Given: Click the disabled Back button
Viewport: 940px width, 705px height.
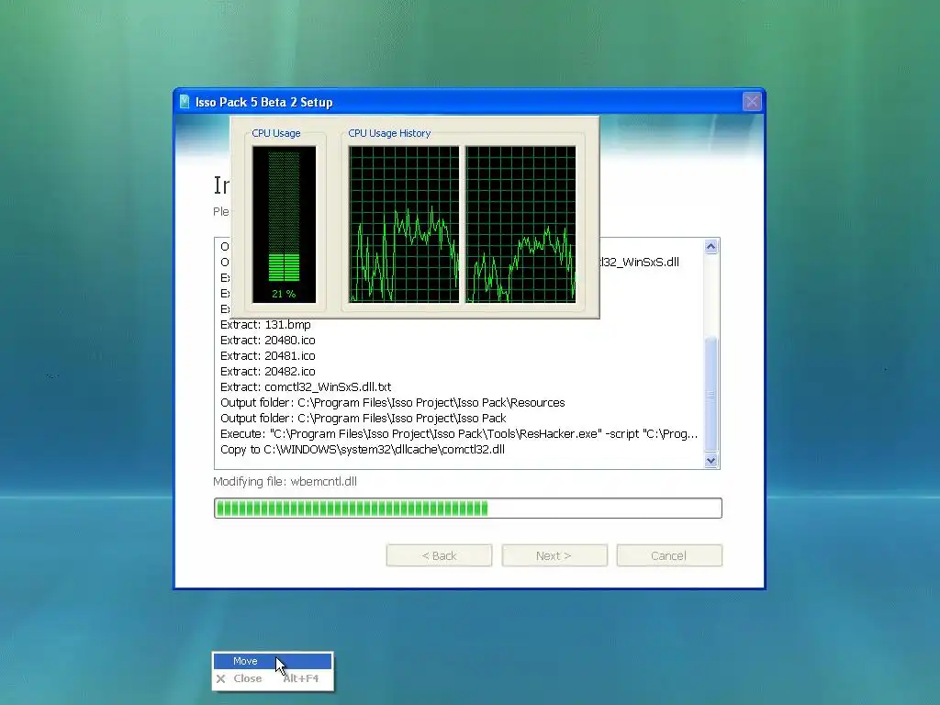Looking at the screenshot, I should click(439, 555).
